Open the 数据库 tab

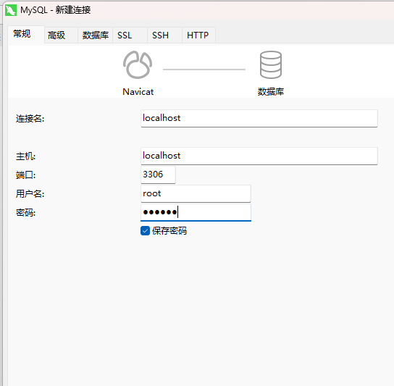95,35
